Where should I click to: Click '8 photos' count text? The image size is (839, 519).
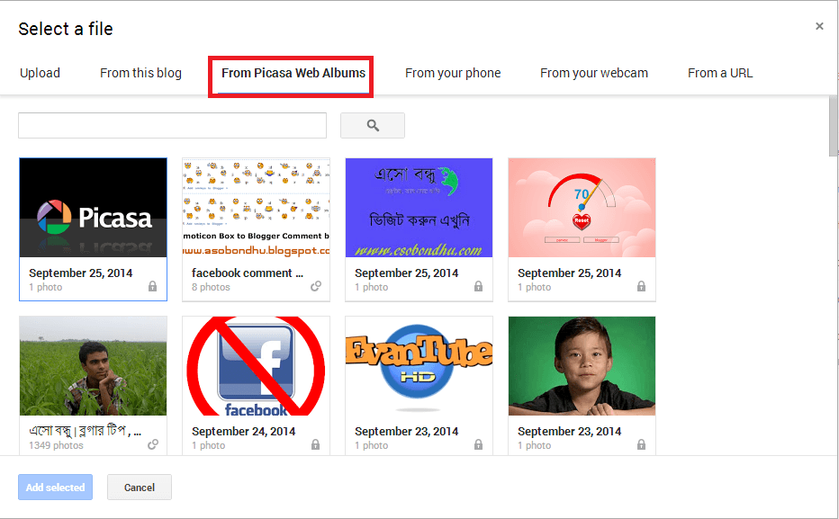211,287
